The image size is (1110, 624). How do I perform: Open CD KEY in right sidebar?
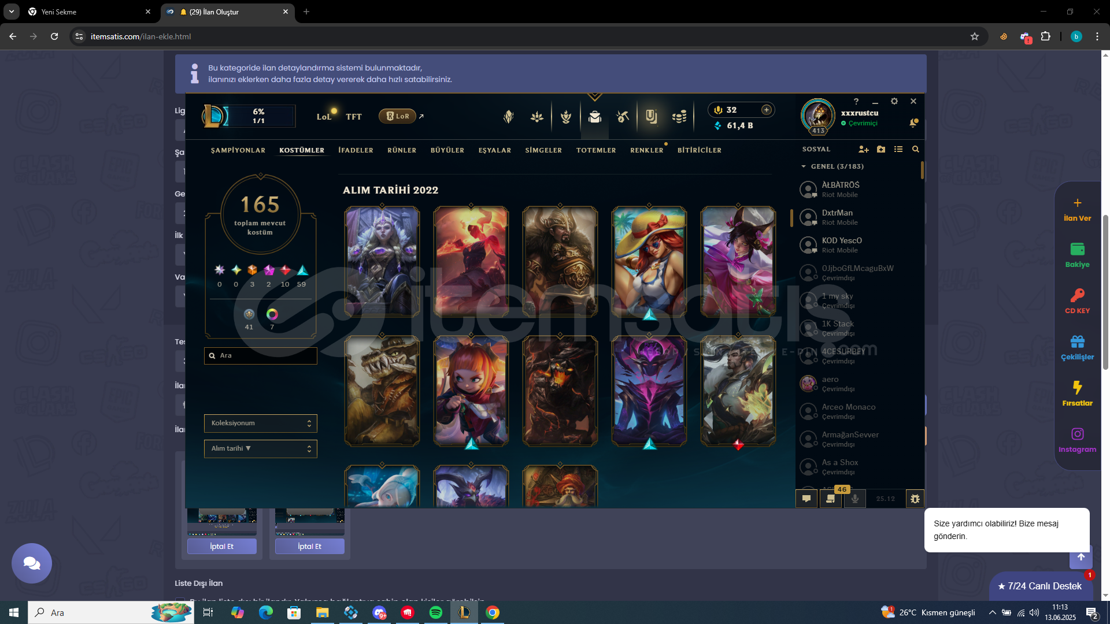pyautogui.click(x=1078, y=301)
